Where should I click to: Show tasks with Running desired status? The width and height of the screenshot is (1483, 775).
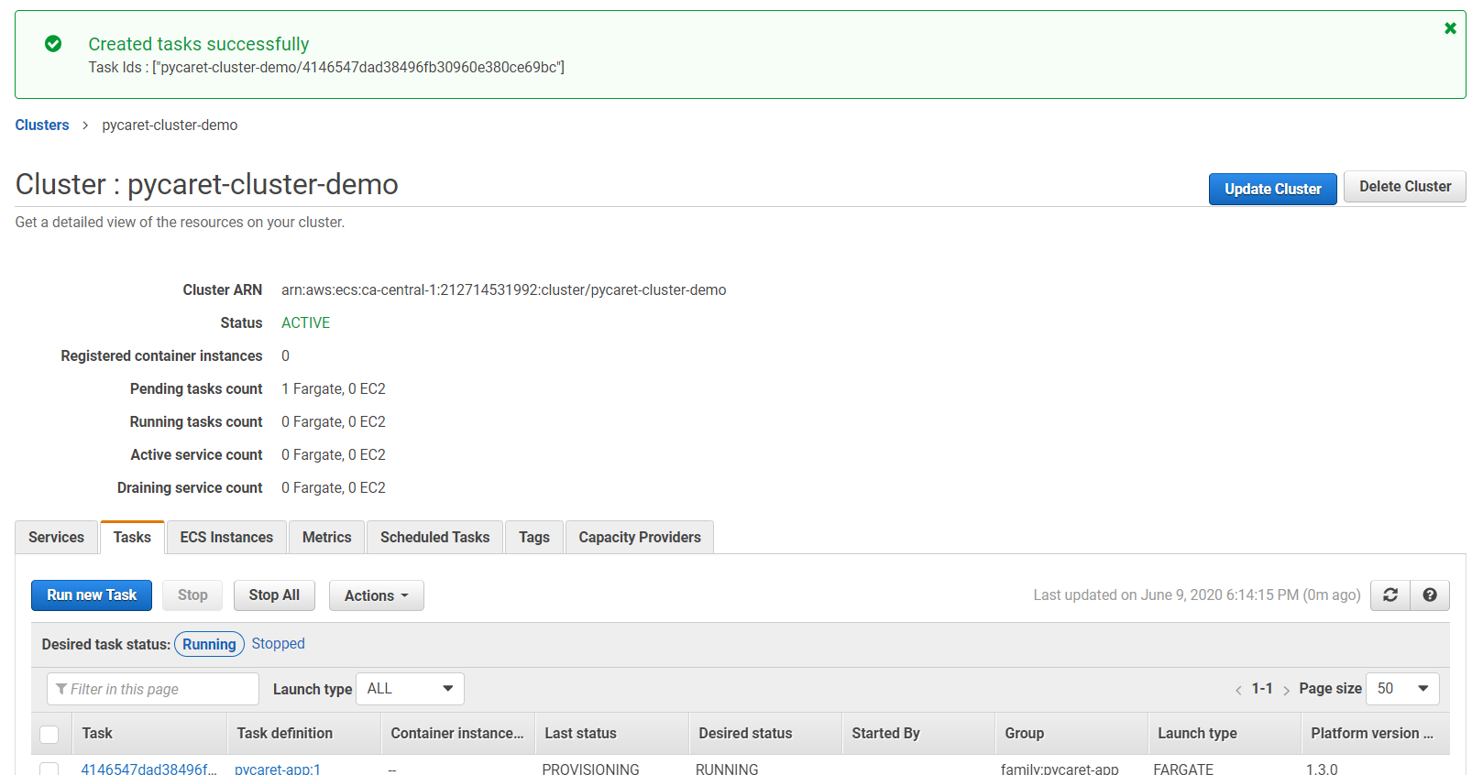(209, 644)
